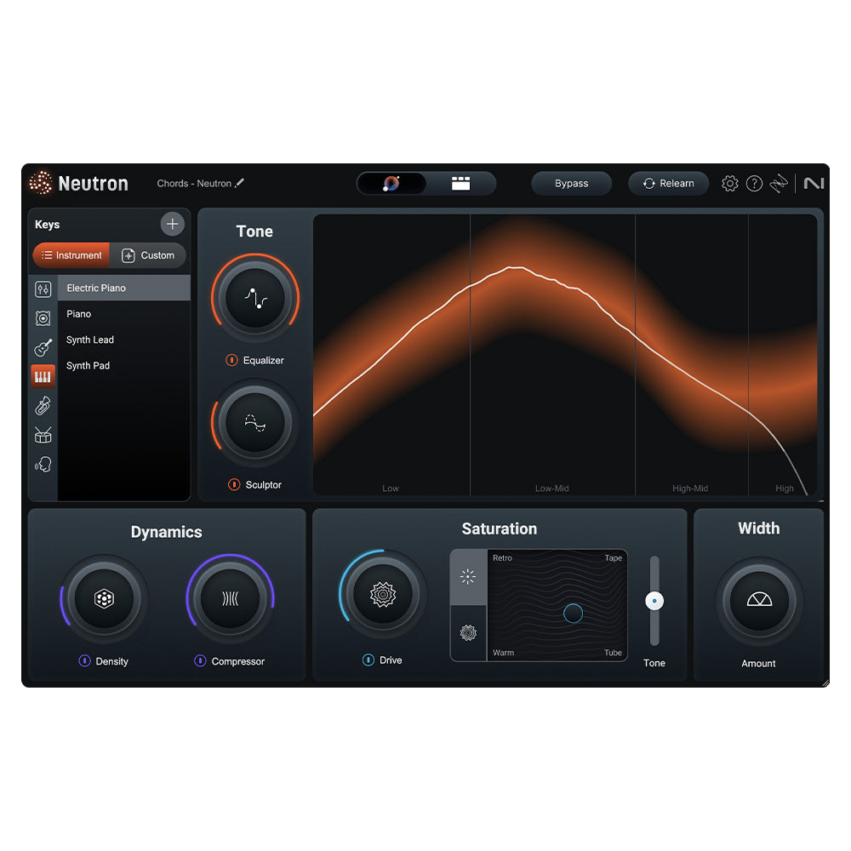Open the settings gear in the top bar

[x=729, y=183]
